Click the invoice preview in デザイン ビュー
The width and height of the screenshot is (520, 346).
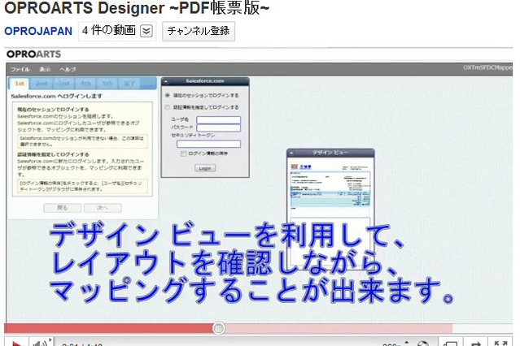click(x=330, y=212)
